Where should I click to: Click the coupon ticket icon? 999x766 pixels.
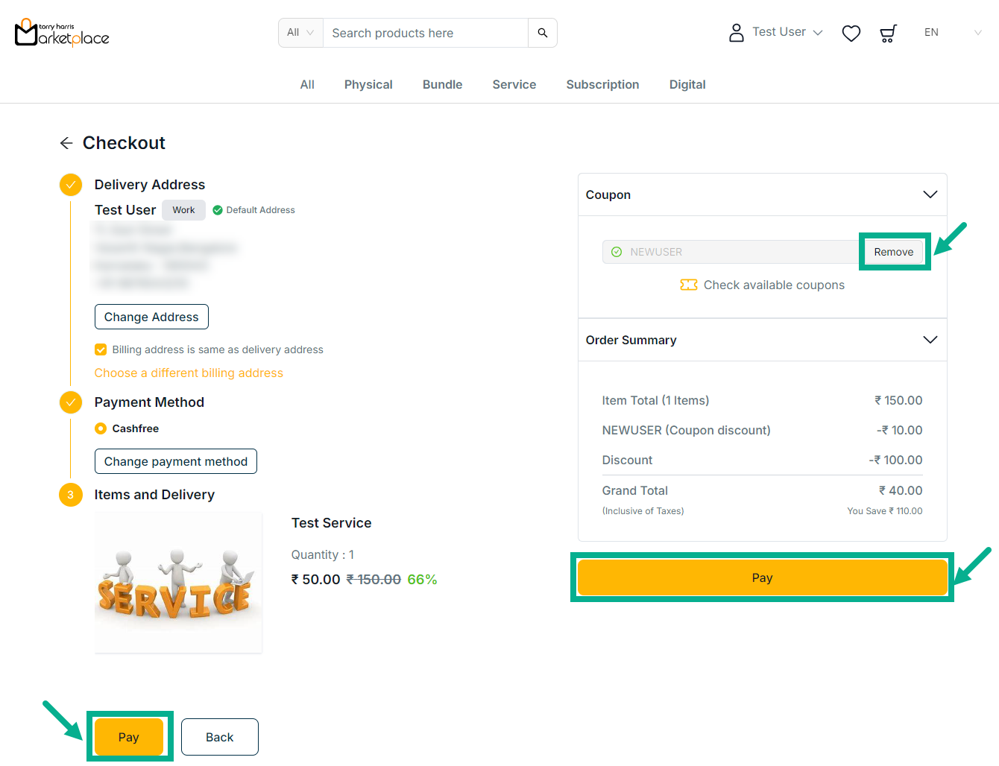pos(688,285)
